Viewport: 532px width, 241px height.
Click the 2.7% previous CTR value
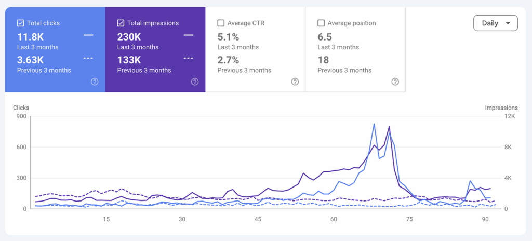pyautogui.click(x=228, y=60)
